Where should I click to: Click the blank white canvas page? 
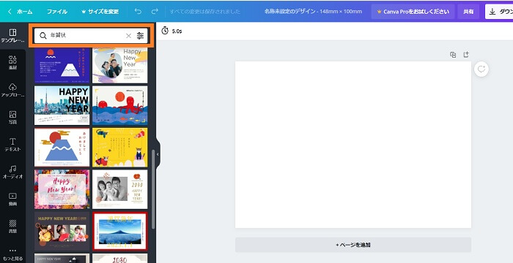(353, 145)
